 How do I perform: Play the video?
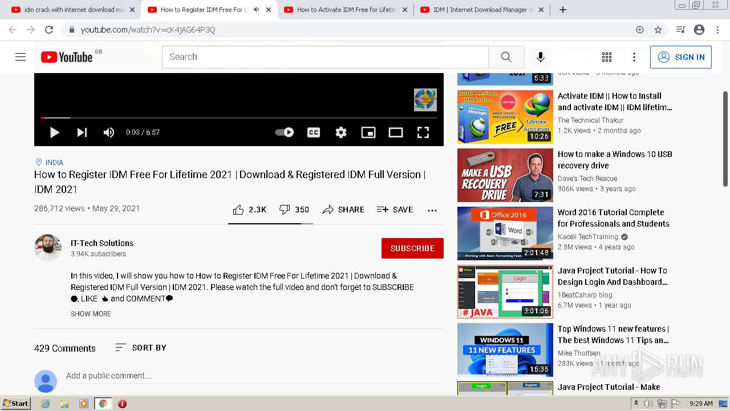click(55, 132)
